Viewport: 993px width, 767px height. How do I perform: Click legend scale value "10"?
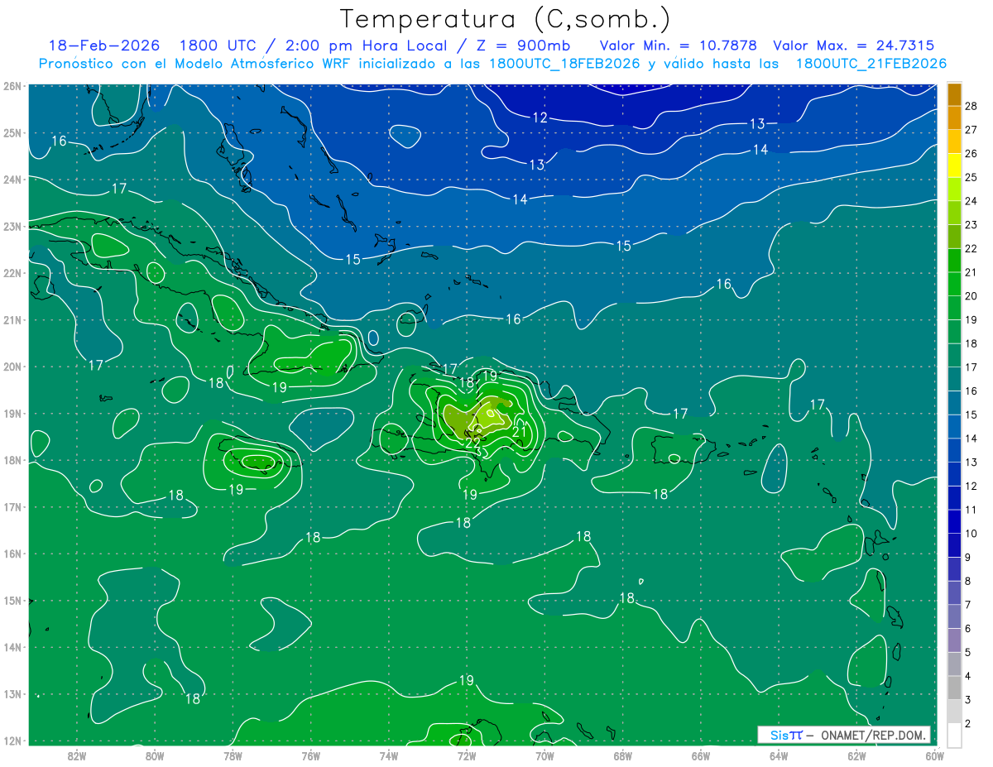(971, 533)
